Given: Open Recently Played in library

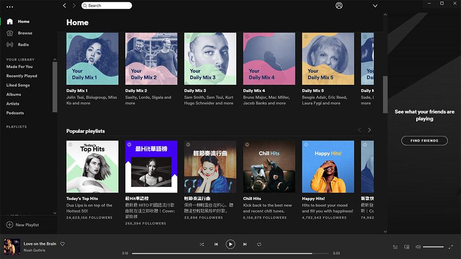Looking at the screenshot, I should [x=22, y=76].
